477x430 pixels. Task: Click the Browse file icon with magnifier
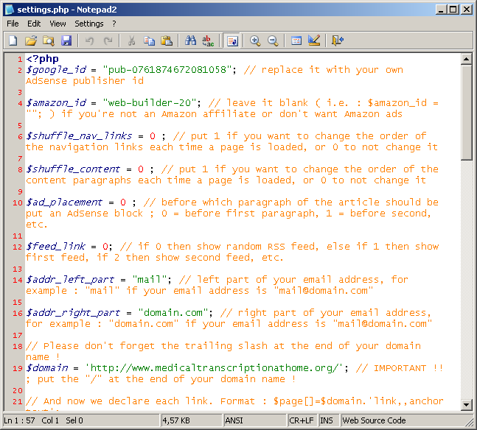click(x=48, y=40)
